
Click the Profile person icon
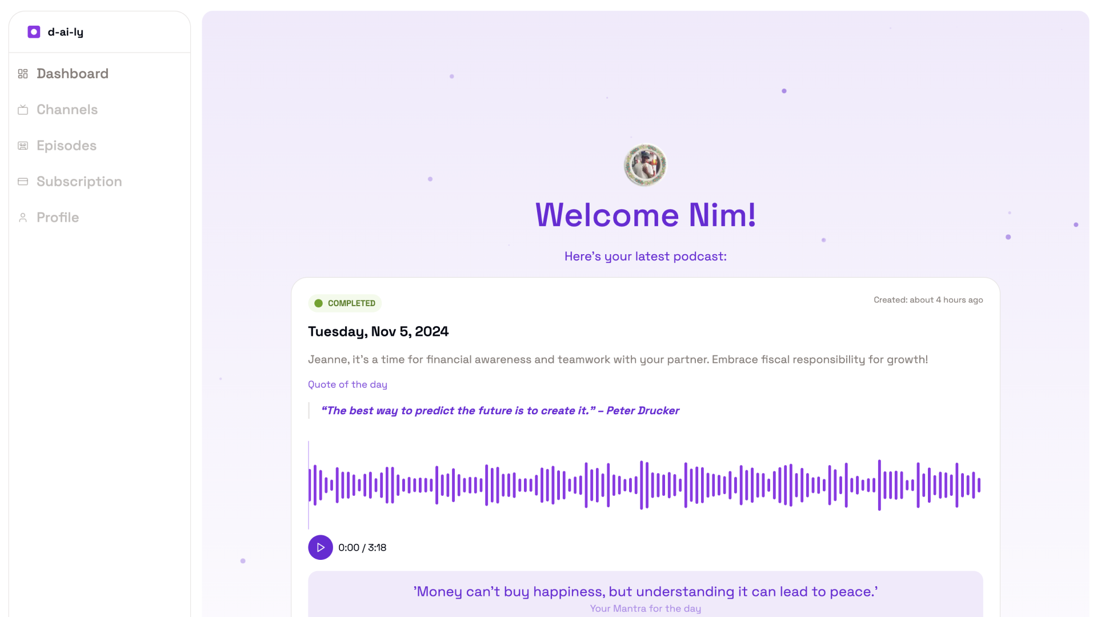click(x=23, y=218)
